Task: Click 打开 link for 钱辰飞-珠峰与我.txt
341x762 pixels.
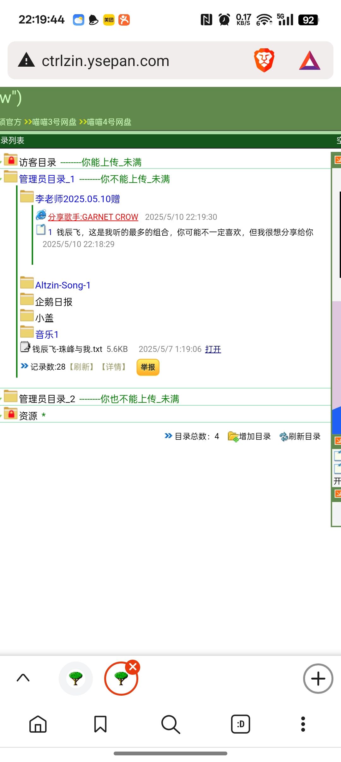Action: point(213,349)
